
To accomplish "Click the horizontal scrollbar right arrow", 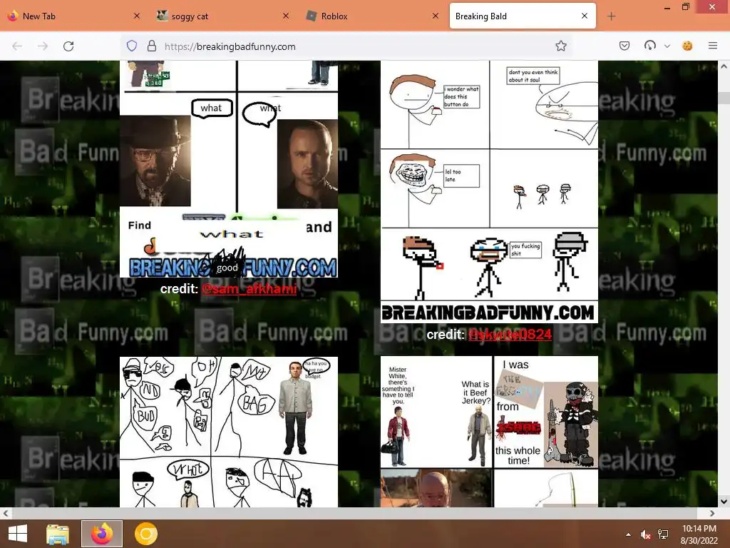I will tap(712, 513).
